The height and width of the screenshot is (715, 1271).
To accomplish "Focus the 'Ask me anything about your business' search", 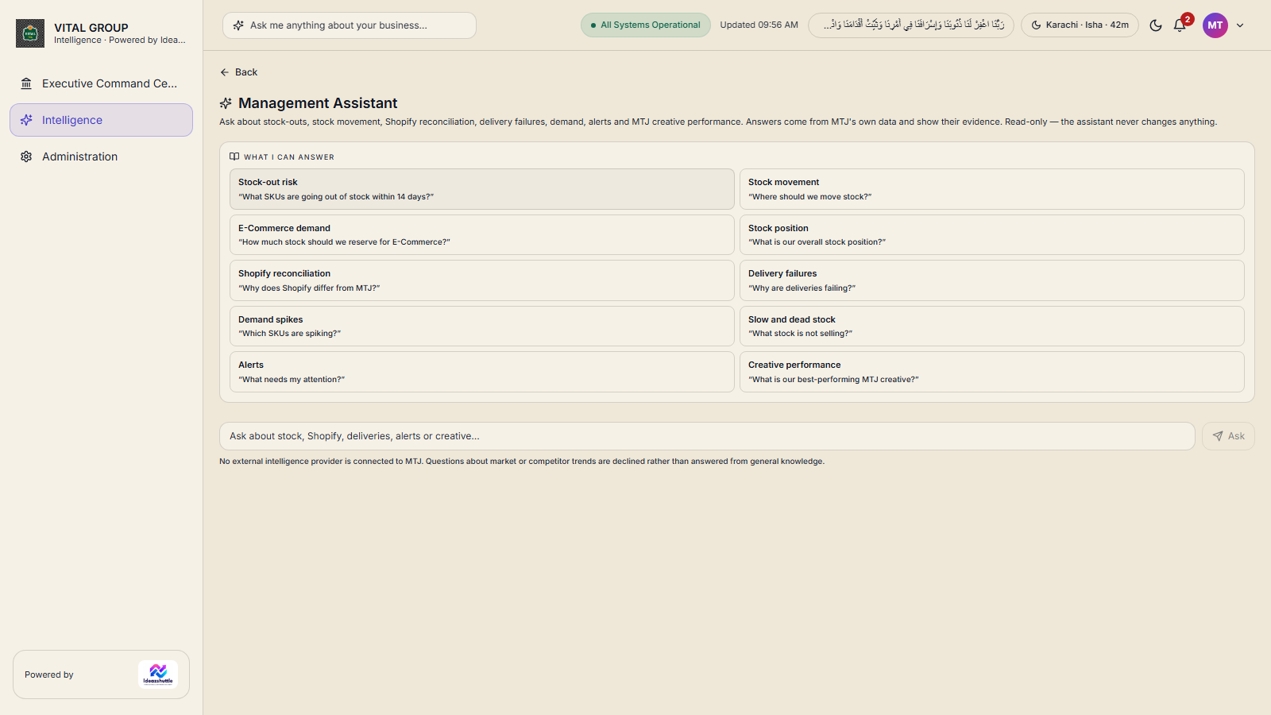I will (350, 25).
